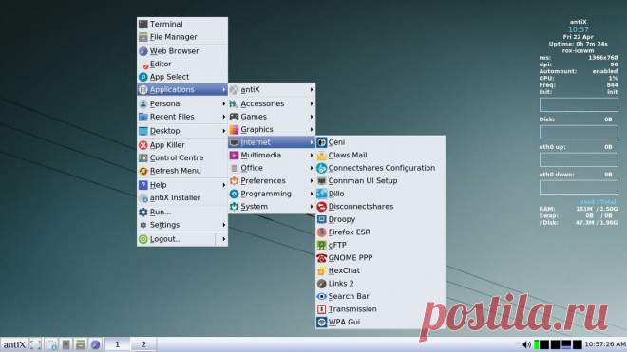Switch to workspace 1

[117, 344]
